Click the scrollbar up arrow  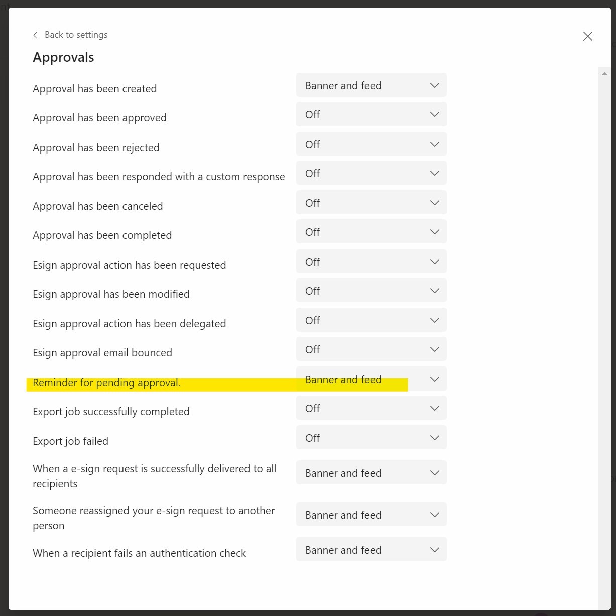pos(604,74)
